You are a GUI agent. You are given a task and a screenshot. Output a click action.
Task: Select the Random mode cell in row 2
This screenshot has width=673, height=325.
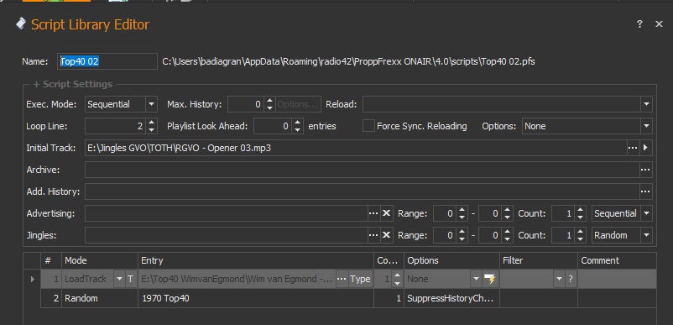(x=100, y=298)
